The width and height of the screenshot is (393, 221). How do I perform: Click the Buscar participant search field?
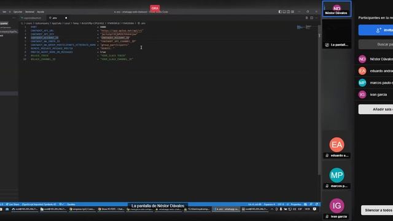[x=376, y=44]
